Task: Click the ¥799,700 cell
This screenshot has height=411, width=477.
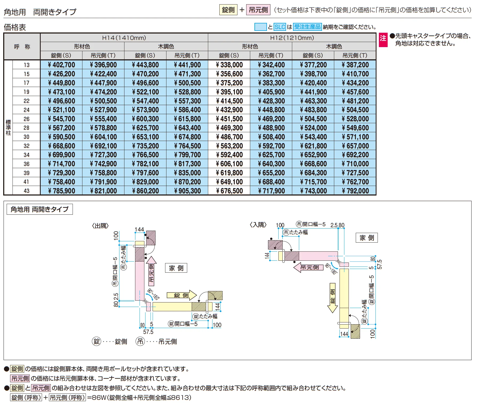Action: pos(187,155)
